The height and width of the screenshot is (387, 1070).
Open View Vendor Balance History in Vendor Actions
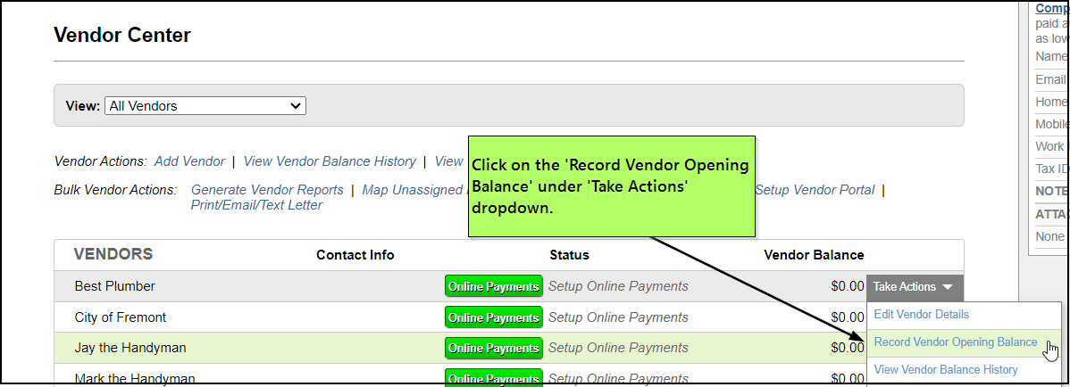pos(330,161)
